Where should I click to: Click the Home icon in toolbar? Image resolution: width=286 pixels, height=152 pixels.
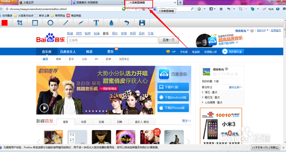[221, 9]
